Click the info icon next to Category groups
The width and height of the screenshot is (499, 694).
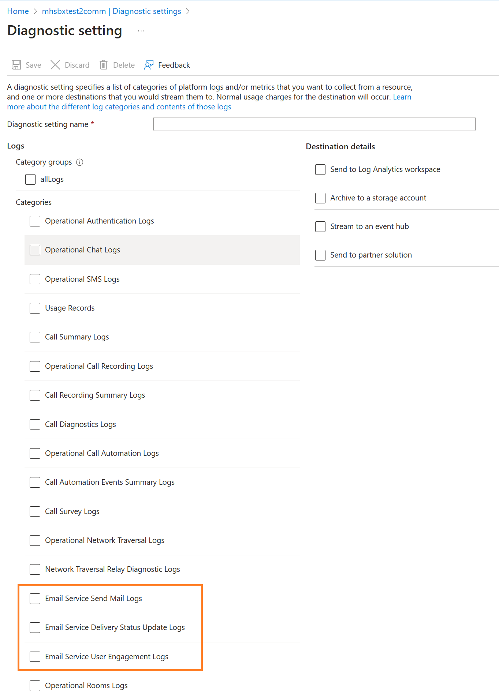pos(79,162)
